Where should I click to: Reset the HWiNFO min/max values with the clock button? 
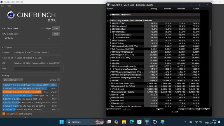click(x=182, y=109)
